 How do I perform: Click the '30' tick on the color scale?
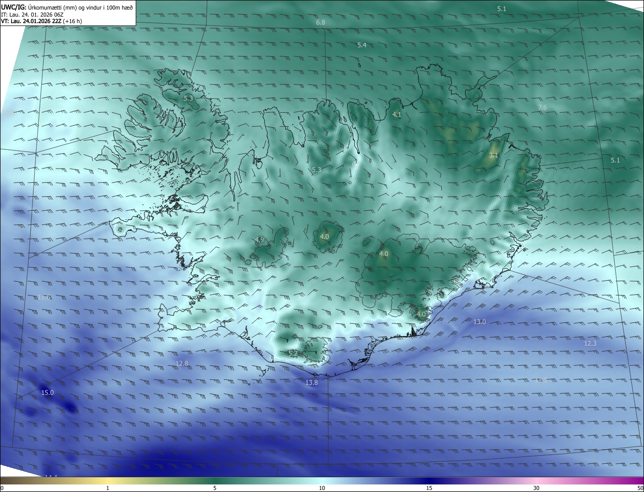[x=536, y=488]
